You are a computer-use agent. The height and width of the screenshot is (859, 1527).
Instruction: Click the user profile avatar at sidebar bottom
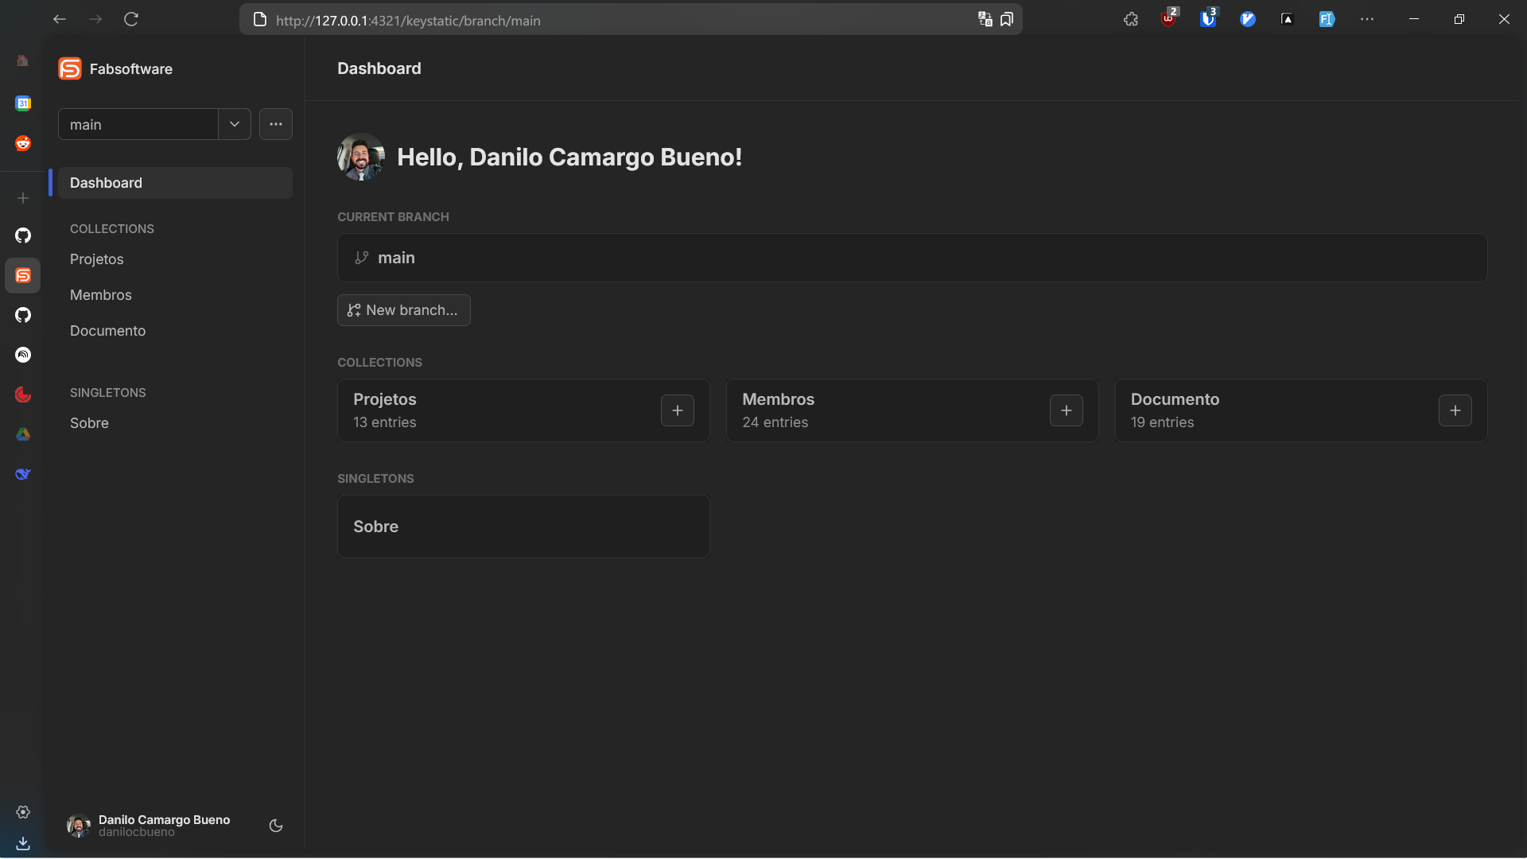(78, 826)
